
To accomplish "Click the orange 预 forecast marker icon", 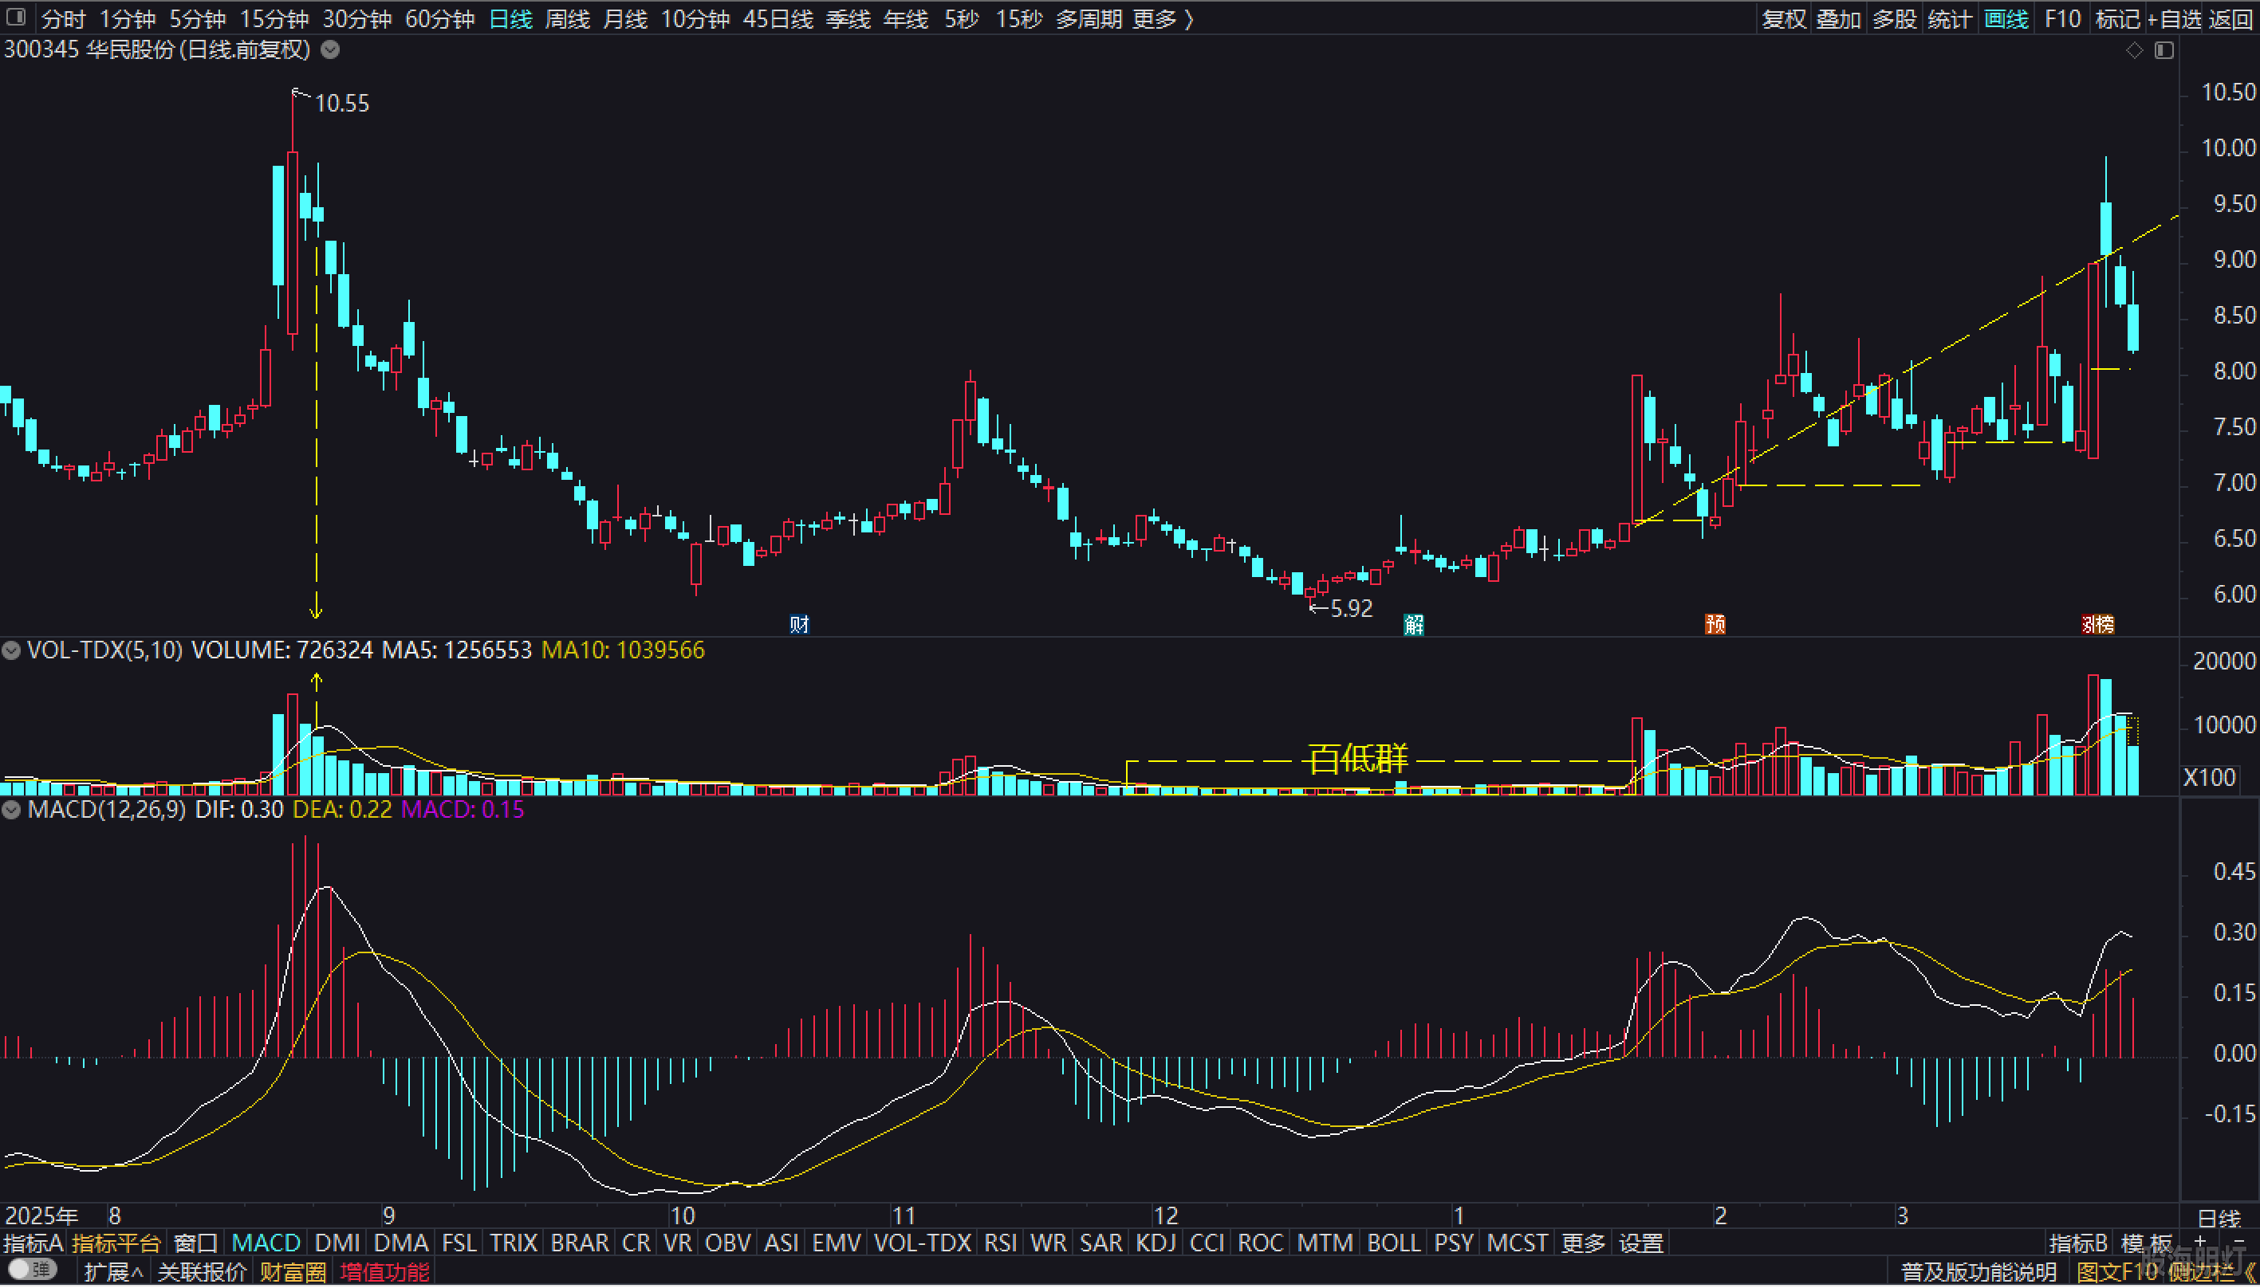I will tap(1715, 625).
